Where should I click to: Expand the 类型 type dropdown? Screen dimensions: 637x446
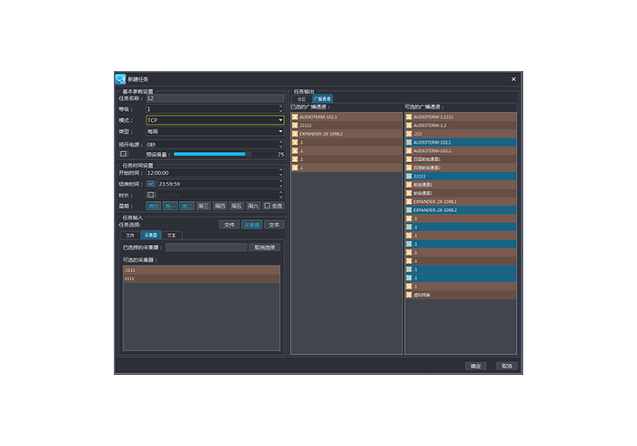pos(216,131)
